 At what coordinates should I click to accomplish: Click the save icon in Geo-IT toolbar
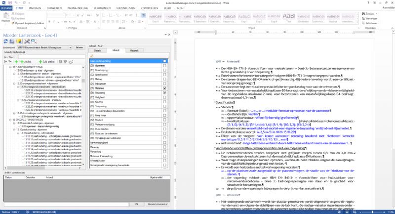pos(12,42)
